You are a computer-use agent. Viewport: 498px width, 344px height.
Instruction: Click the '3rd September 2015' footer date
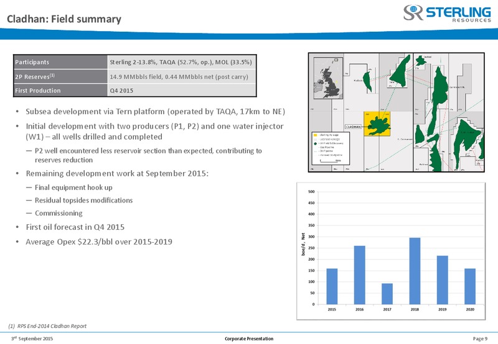tap(32, 338)
